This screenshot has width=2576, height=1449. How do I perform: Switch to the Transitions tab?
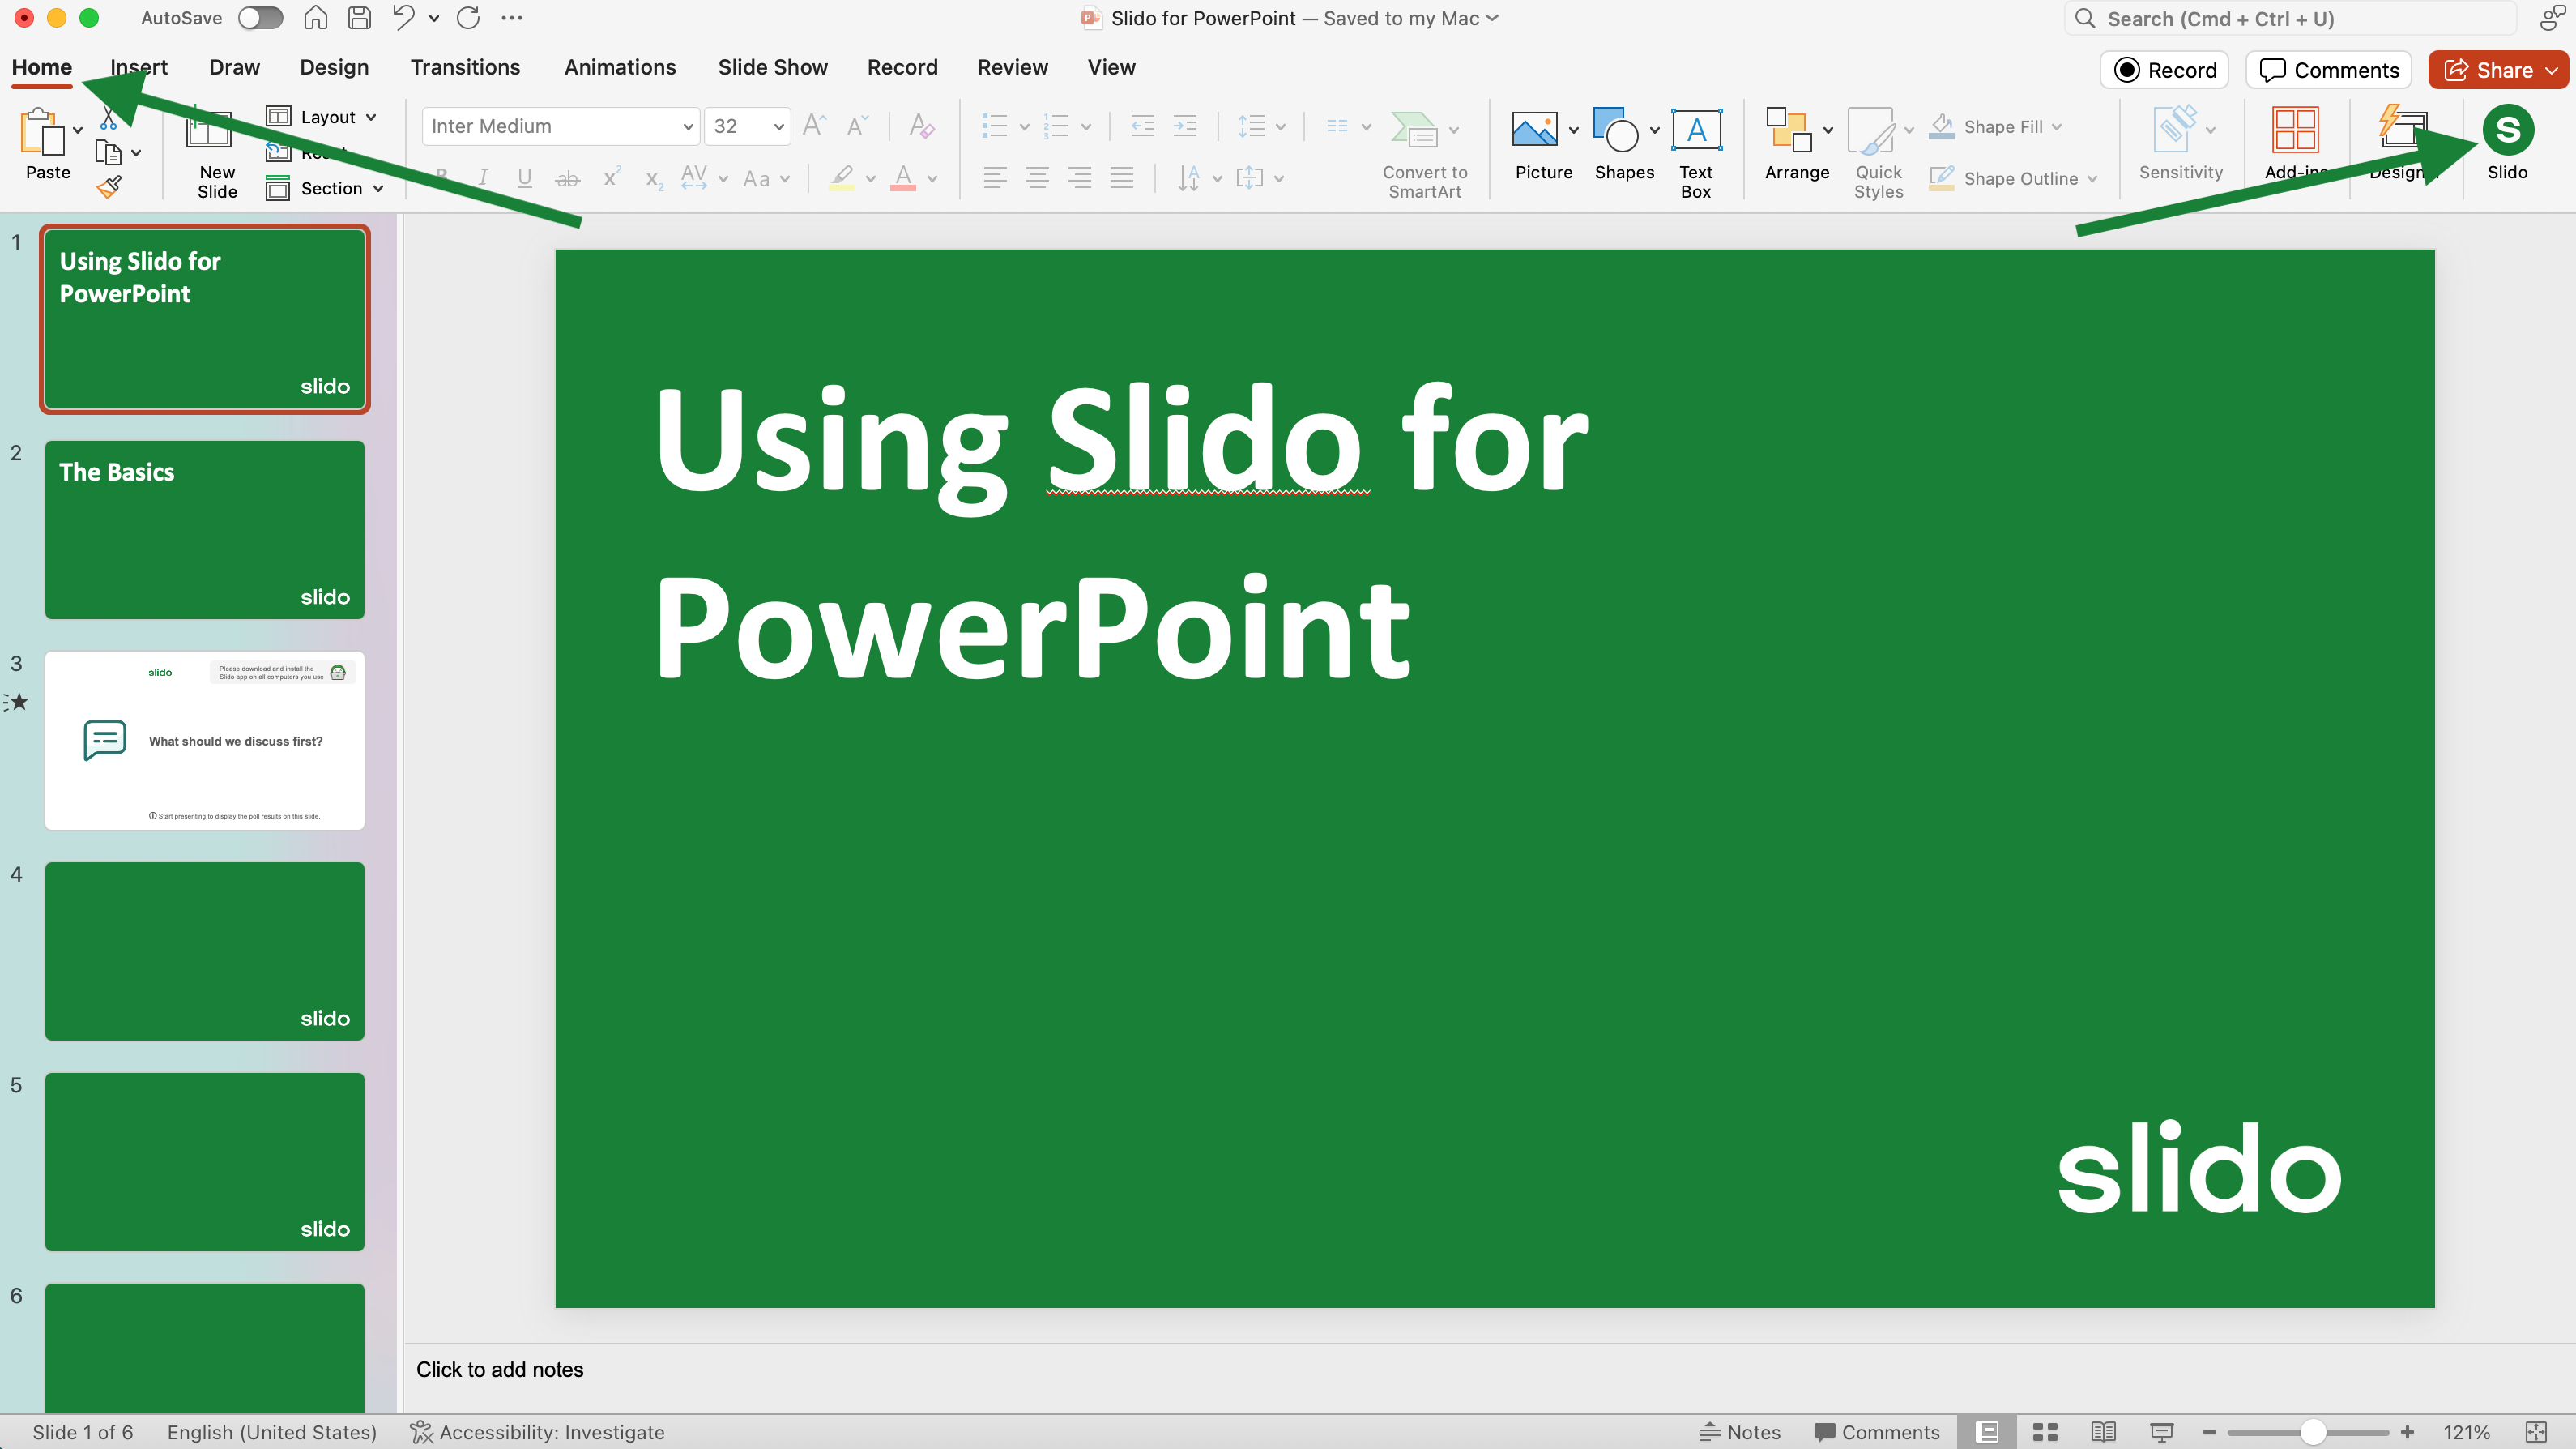tap(465, 67)
